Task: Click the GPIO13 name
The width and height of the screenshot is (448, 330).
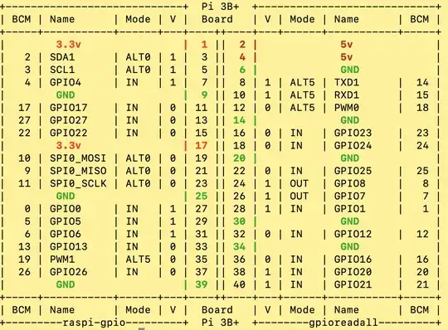Action: point(68,246)
